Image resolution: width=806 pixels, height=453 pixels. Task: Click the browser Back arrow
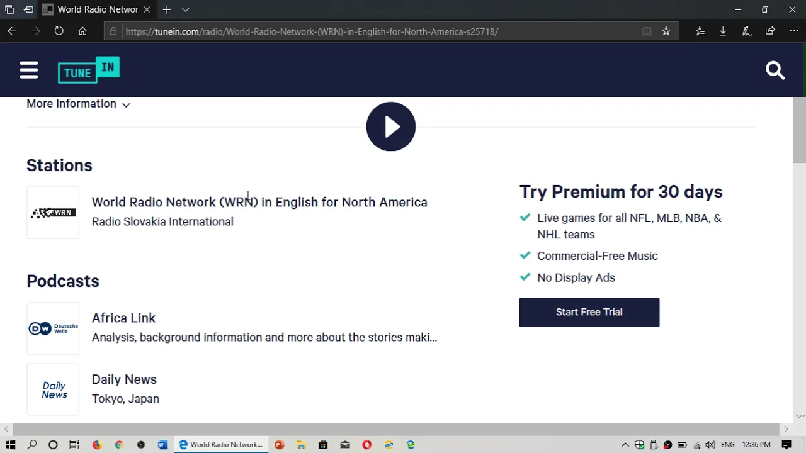12,31
